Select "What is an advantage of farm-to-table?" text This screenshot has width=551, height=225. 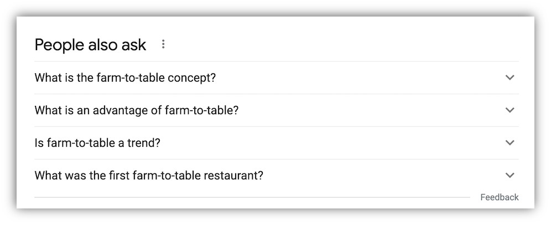pos(136,110)
